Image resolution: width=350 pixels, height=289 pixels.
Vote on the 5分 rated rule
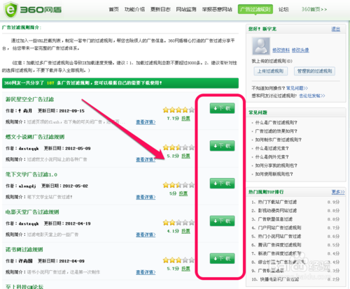tap(183, 193)
